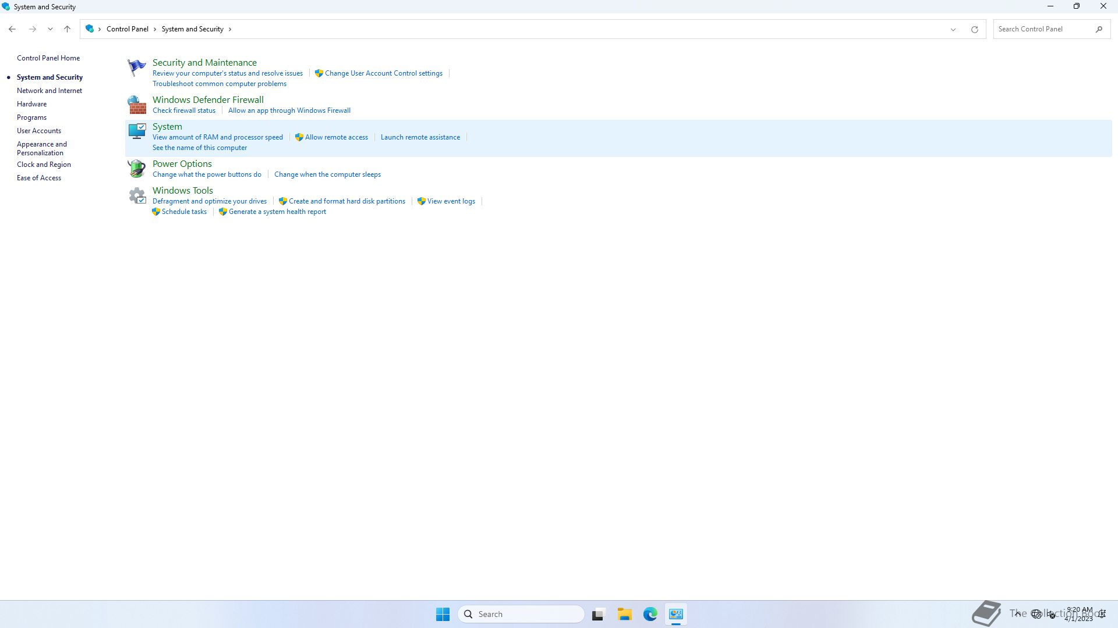
Task: Select System and Security in sidebar
Action: [x=49, y=77]
